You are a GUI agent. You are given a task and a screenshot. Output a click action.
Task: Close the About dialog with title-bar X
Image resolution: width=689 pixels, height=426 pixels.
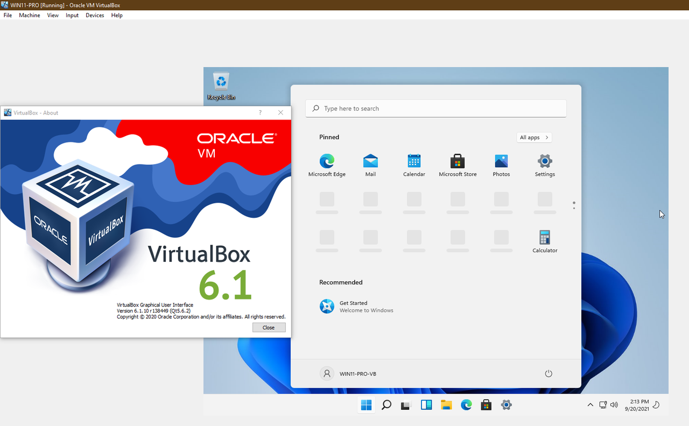[280, 112]
